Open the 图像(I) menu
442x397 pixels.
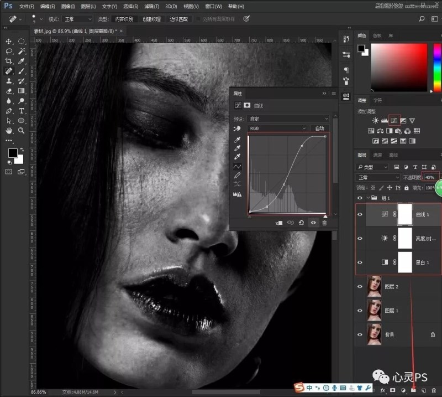[68, 6]
